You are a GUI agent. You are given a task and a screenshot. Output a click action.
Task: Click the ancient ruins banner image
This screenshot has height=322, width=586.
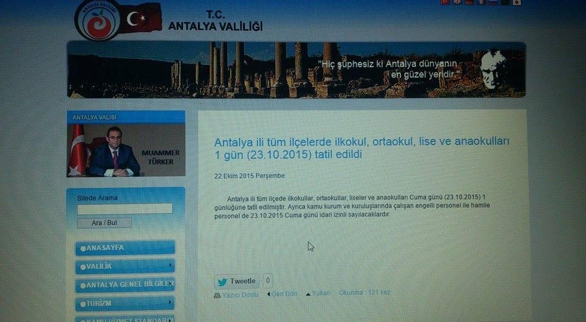click(x=296, y=70)
